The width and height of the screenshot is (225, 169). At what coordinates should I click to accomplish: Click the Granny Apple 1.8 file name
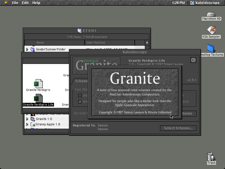48,124
